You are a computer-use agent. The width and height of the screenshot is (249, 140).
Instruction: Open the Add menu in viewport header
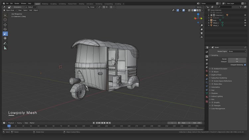[31, 10]
